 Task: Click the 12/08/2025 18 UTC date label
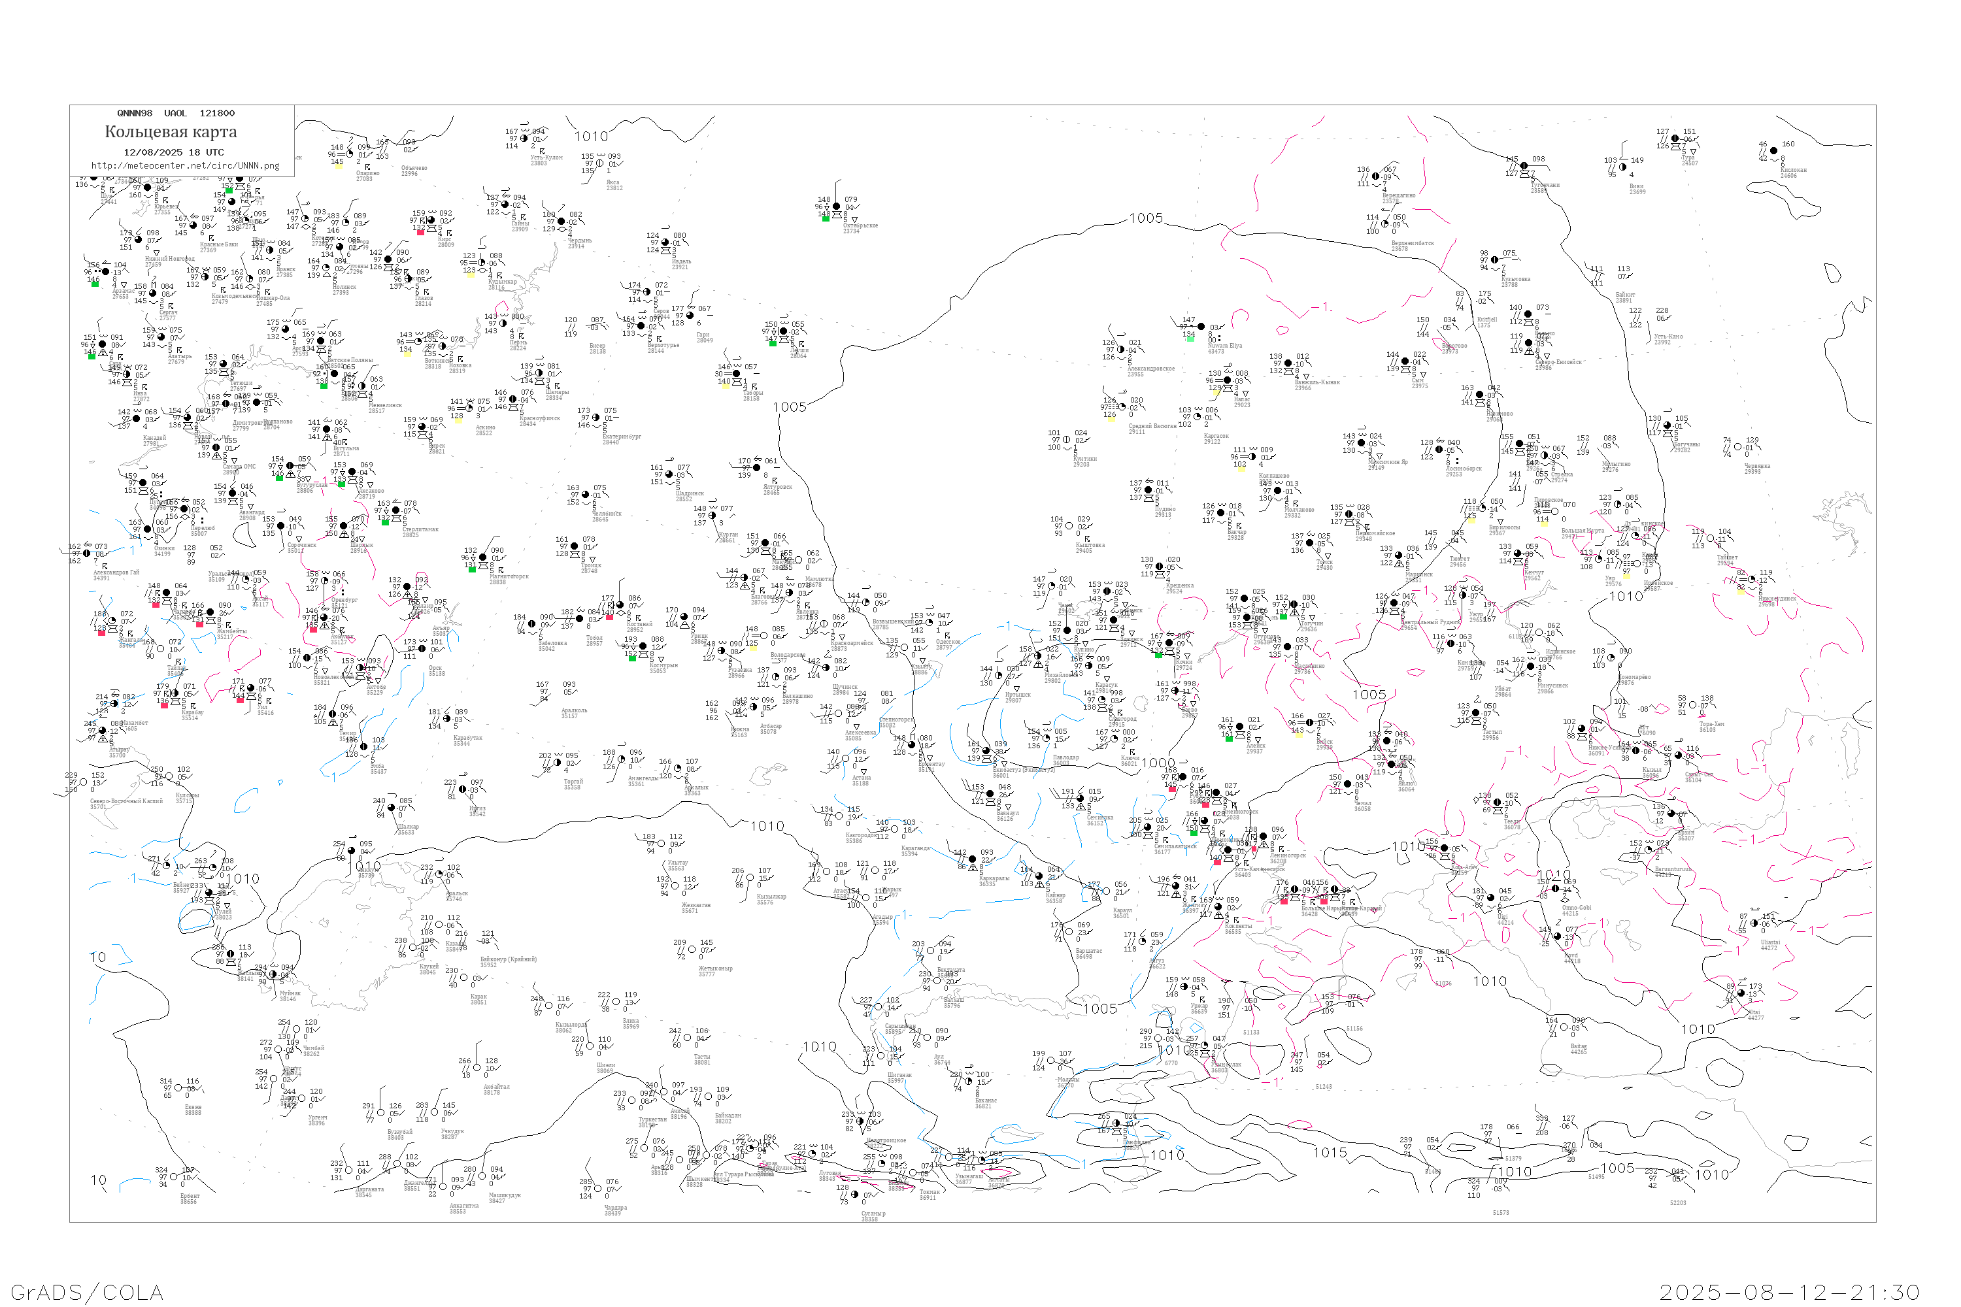(173, 152)
